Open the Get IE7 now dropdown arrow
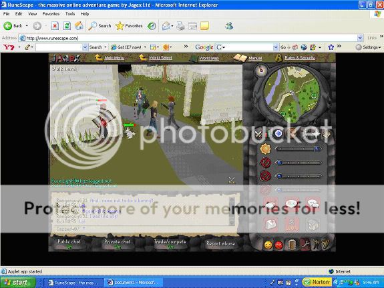The image size is (384, 288). pos(145,47)
